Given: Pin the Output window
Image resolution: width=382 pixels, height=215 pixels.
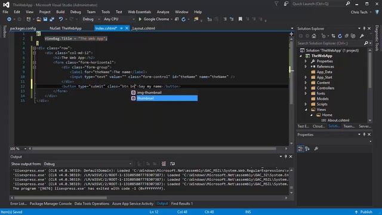Looking at the screenshot, I should (x=286, y=156).
